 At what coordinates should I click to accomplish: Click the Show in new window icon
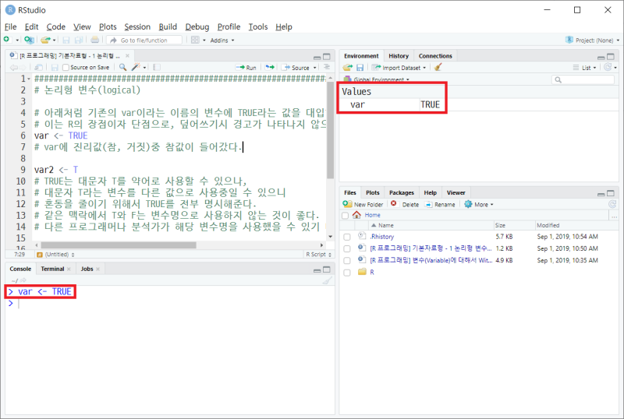click(x=38, y=68)
